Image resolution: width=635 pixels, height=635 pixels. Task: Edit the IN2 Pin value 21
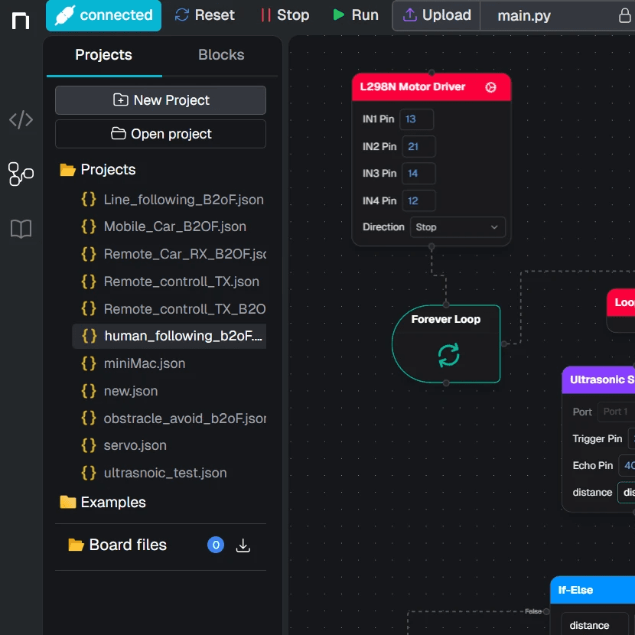coord(418,146)
